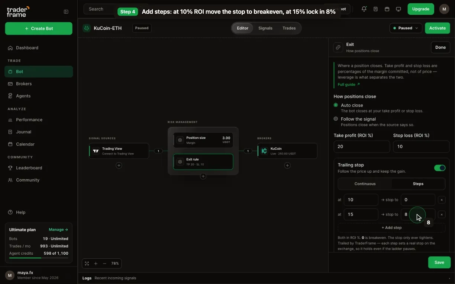This screenshot has width=455, height=284.
Task: Click the Stop loss ROI field
Action: [421, 147]
